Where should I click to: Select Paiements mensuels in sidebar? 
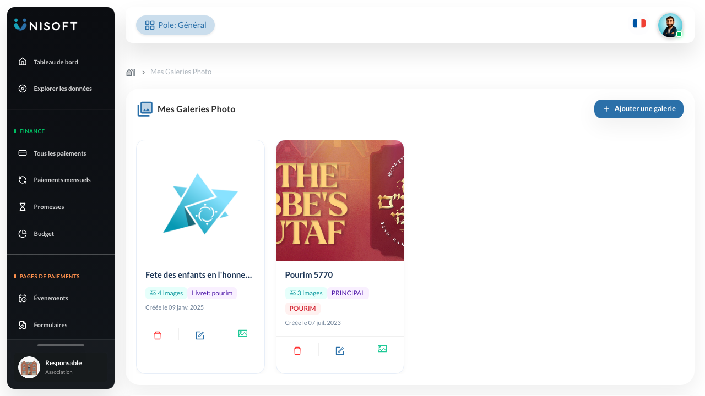pos(61,180)
